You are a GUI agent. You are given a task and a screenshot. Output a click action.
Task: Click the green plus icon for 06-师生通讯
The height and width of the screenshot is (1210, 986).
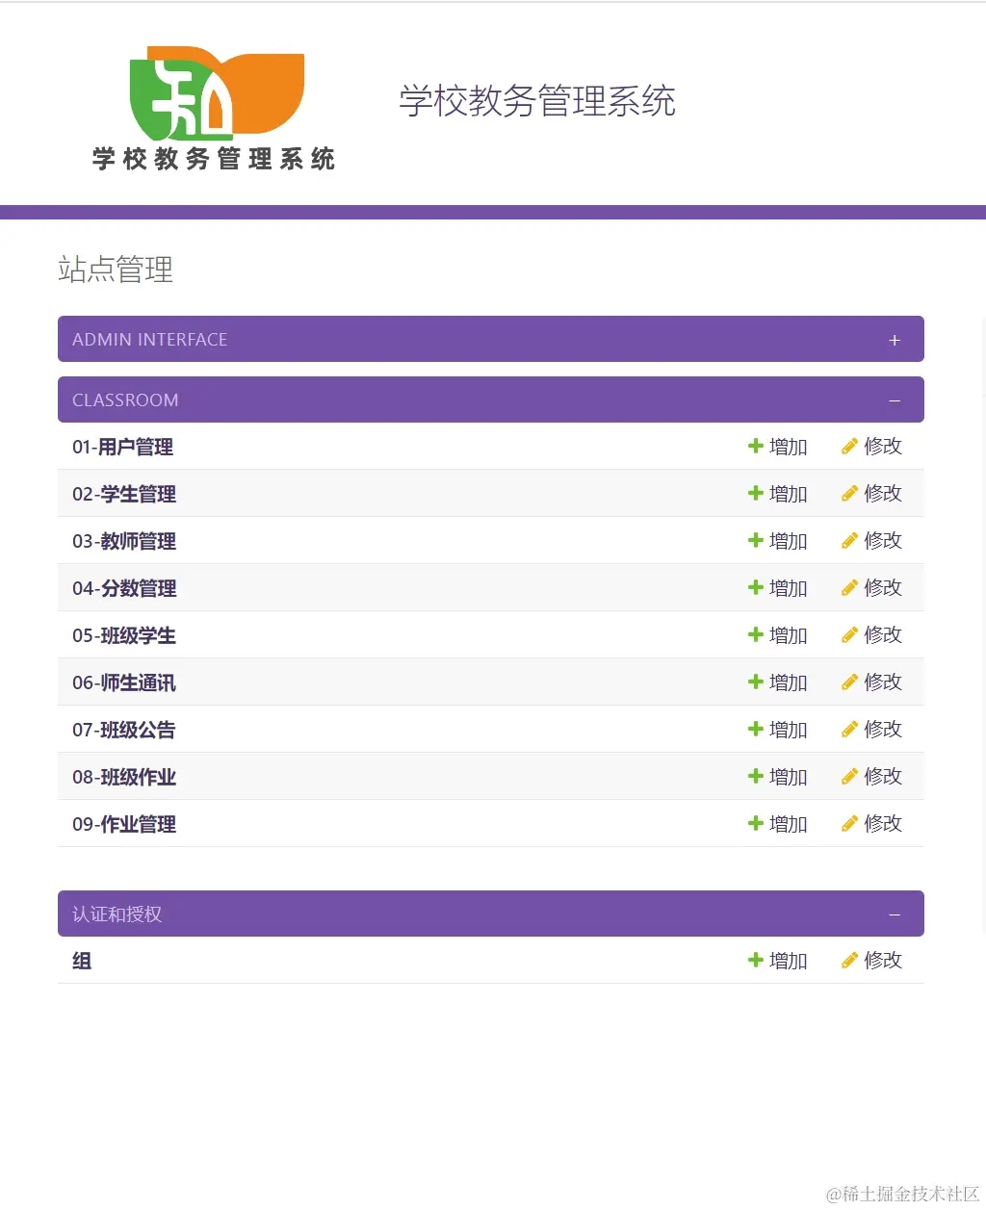tap(756, 682)
